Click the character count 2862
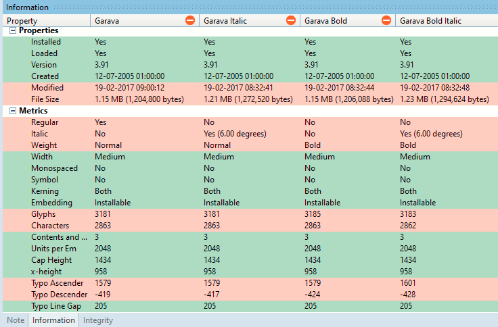The height and width of the screenshot is (327, 498). click(408, 226)
